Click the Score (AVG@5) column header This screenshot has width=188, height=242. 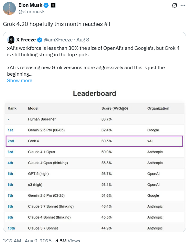[115, 108]
